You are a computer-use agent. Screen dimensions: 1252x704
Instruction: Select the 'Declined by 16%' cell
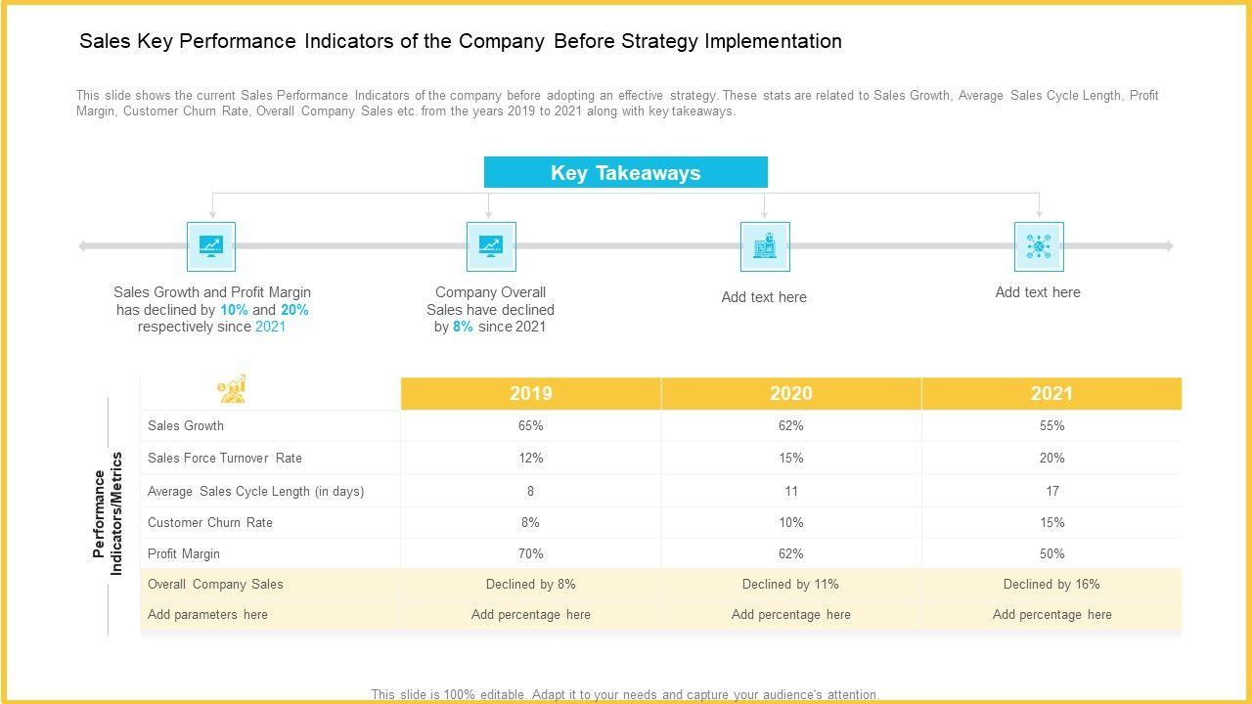coord(1051,584)
